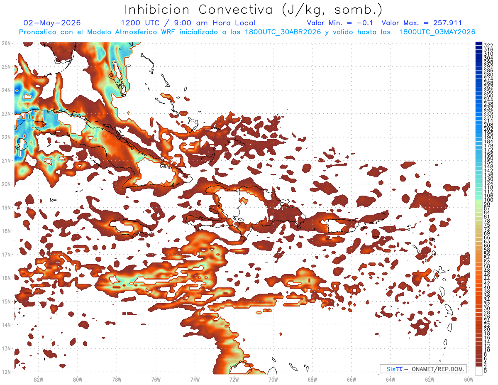Click the 70W longitude axis label

pyautogui.click(x=273, y=379)
